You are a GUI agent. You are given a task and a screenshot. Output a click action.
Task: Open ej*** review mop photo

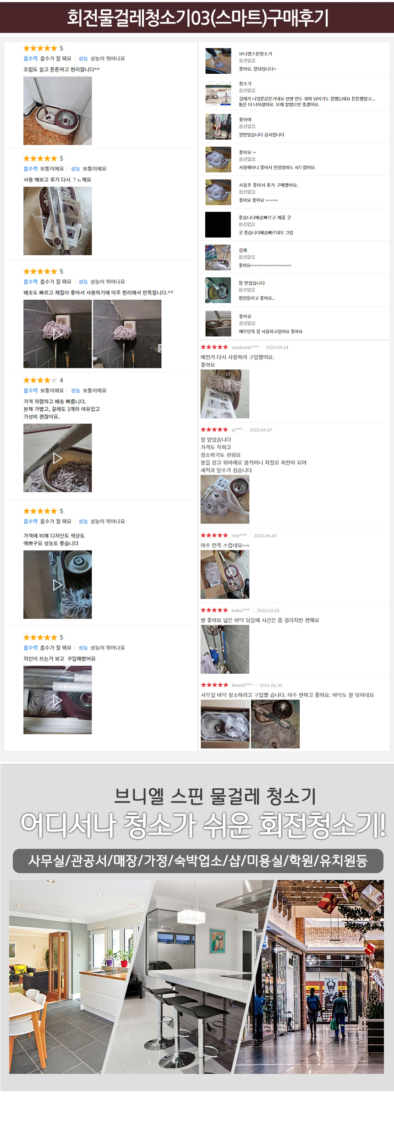click(225, 499)
